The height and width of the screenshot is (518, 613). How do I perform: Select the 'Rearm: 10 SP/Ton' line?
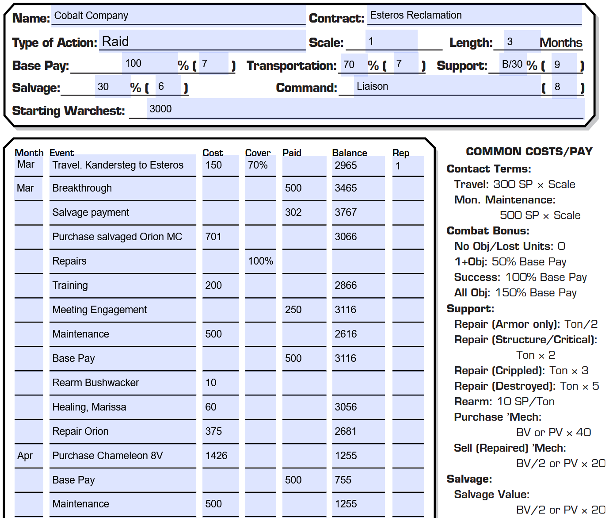pyautogui.click(x=504, y=402)
